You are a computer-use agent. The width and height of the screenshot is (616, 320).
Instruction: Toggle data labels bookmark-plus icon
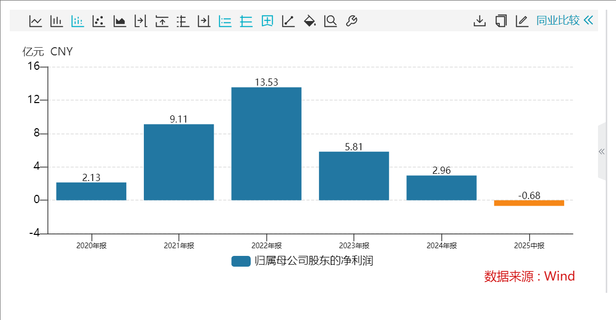267,21
